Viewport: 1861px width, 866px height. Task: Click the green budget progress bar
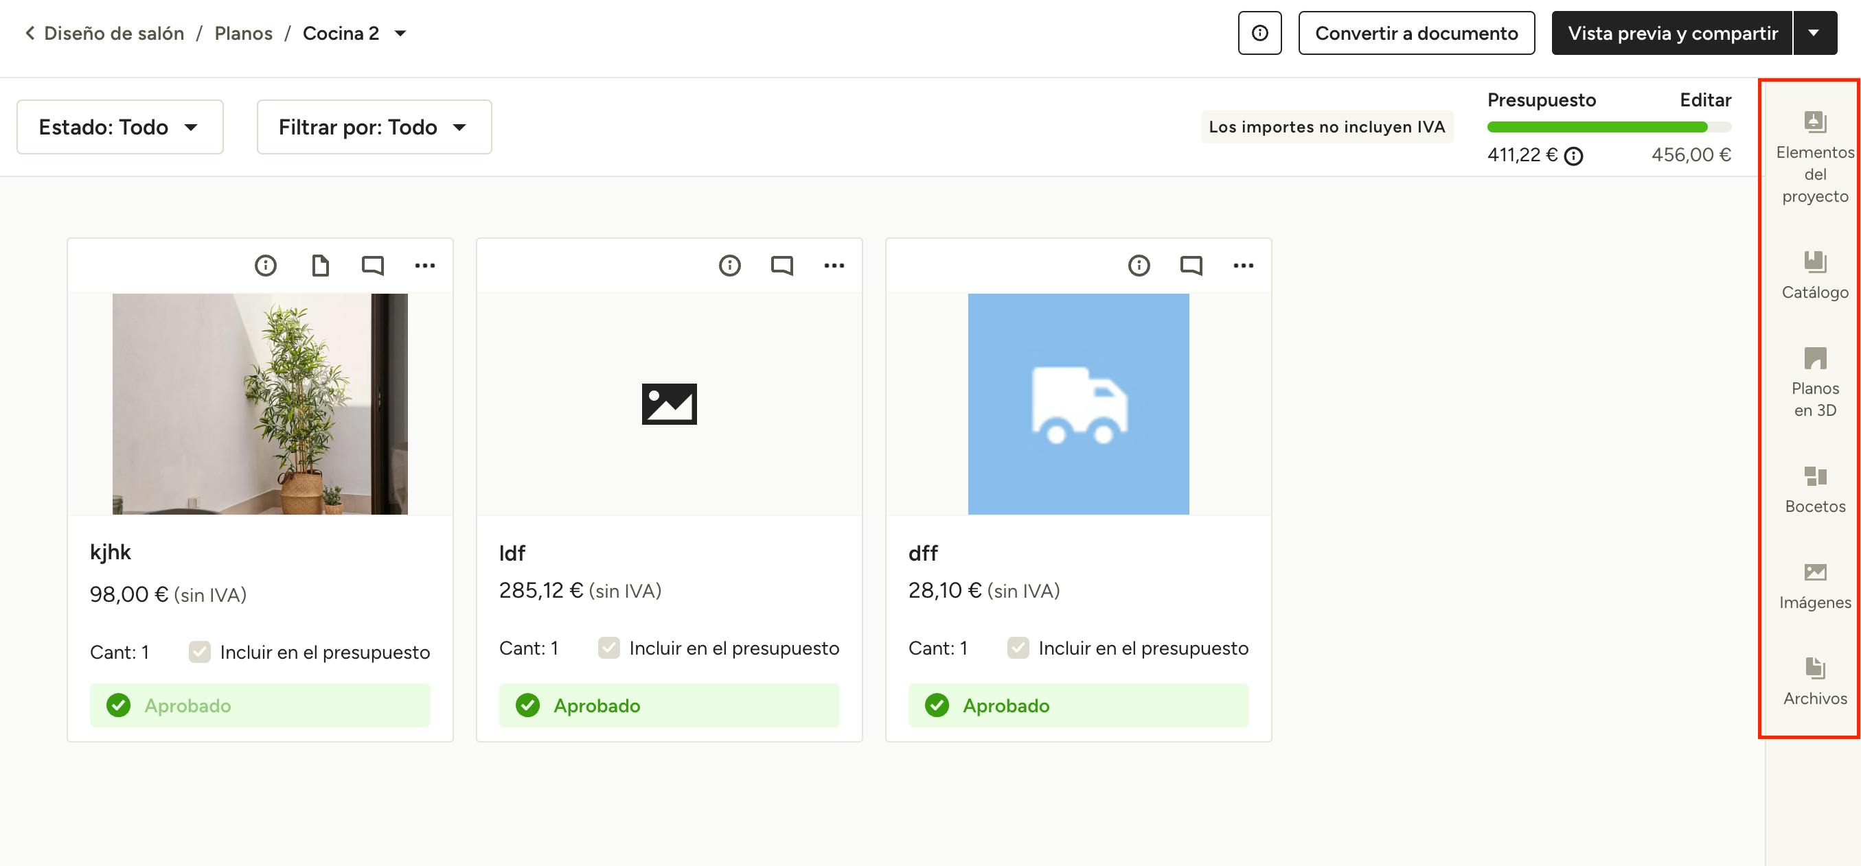click(1597, 127)
